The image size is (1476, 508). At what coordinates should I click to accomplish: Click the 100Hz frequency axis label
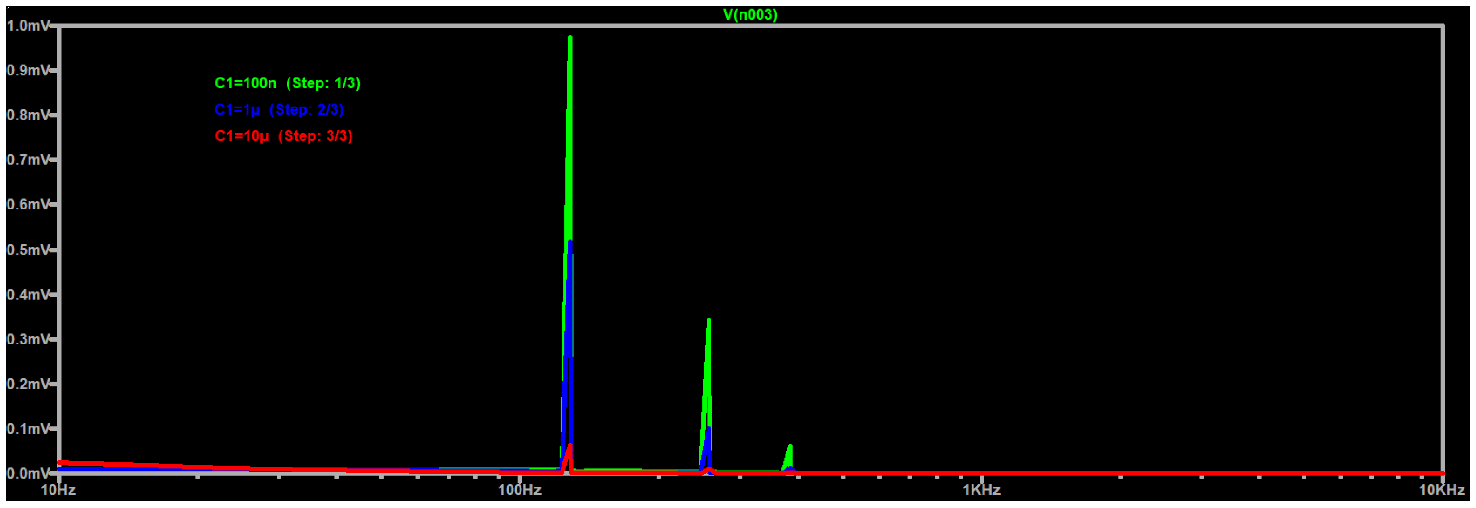pos(520,490)
